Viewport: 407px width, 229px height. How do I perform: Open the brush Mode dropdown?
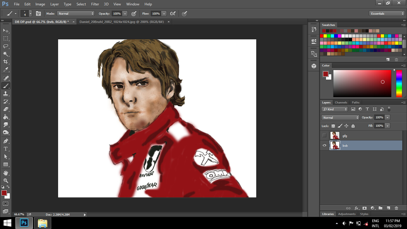coord(76,14)
